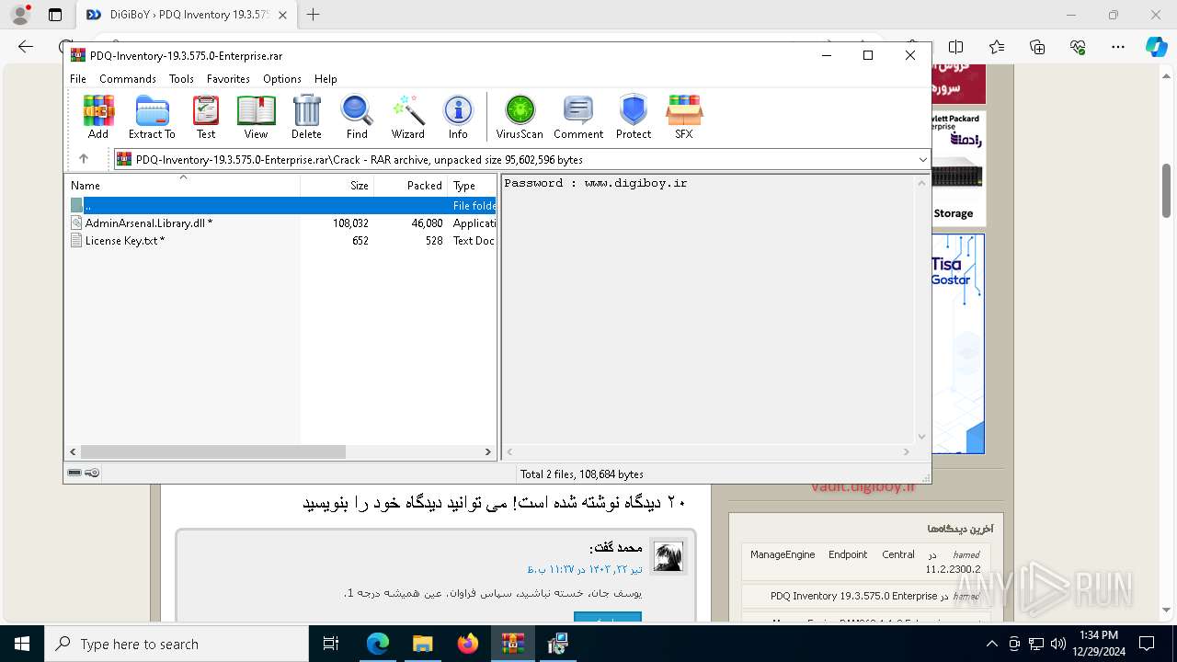The image size is (1177, 662).
Task: Open Edge from the taskbar
Action: click(x=378, y=644)
